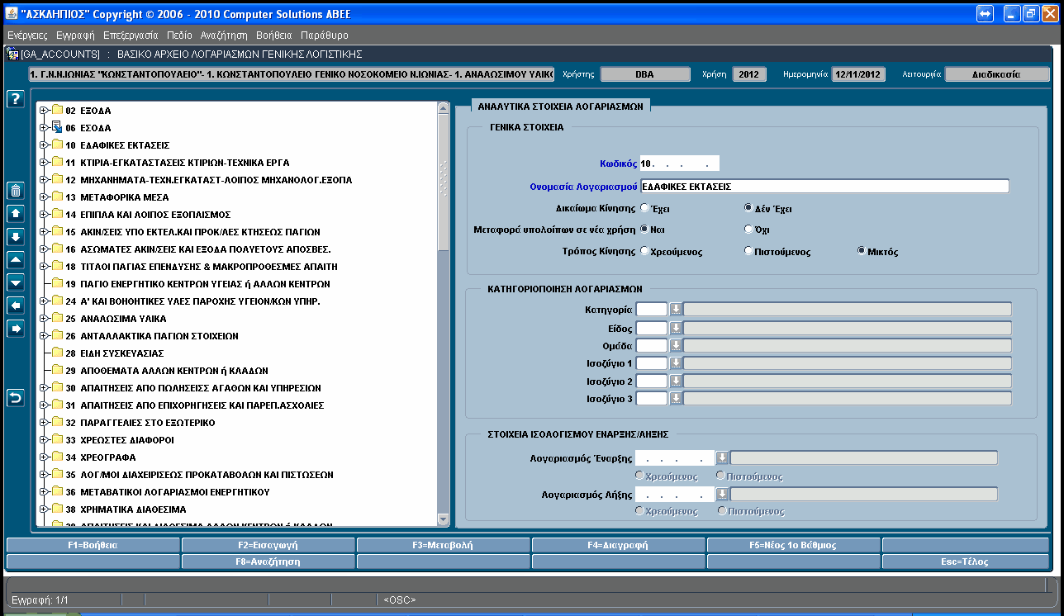
Task: Choose Πιστούμενος under Τρόπος Κίνησης
Action: coord(748,251)
